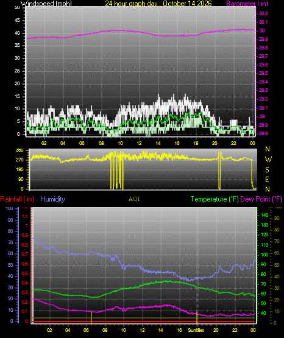
Task: Click the E compass direction label
Action: 267,180
